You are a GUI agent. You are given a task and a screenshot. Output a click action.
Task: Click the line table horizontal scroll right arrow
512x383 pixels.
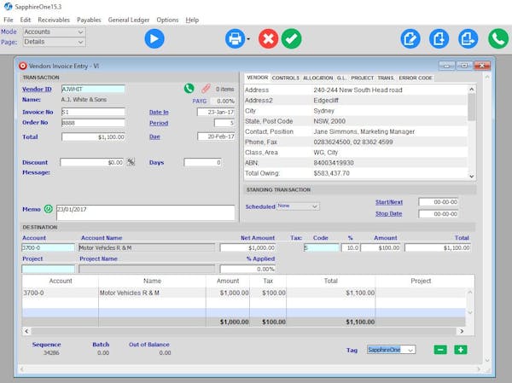point(462,331)
